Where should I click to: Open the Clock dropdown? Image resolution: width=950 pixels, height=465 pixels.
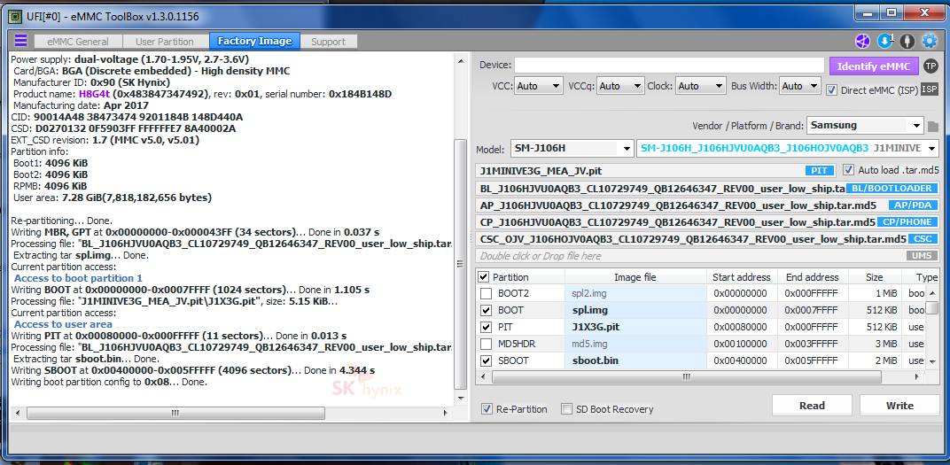(700, 86)
